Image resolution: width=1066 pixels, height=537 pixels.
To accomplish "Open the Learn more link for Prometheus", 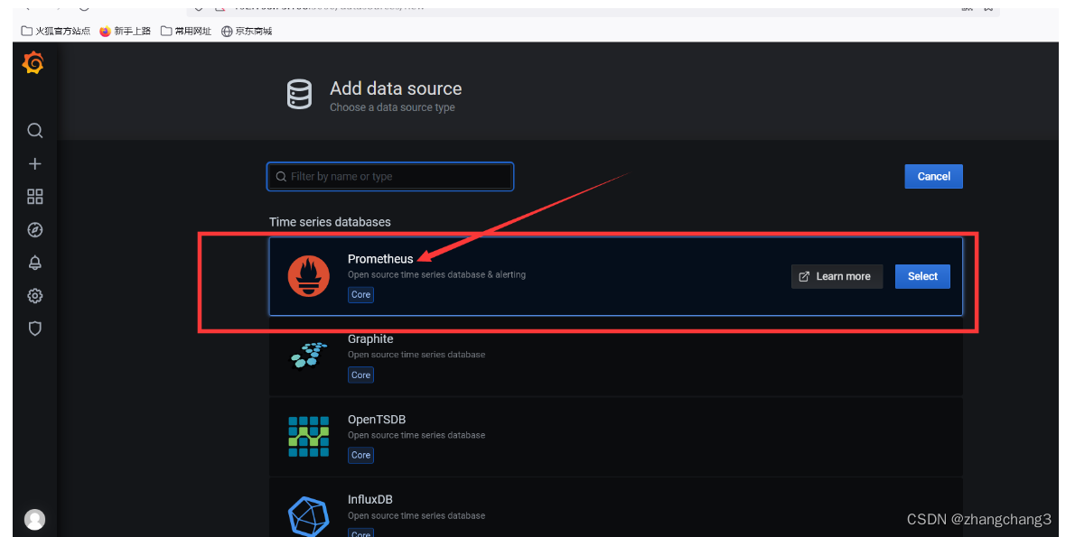I will pos(837,276).
